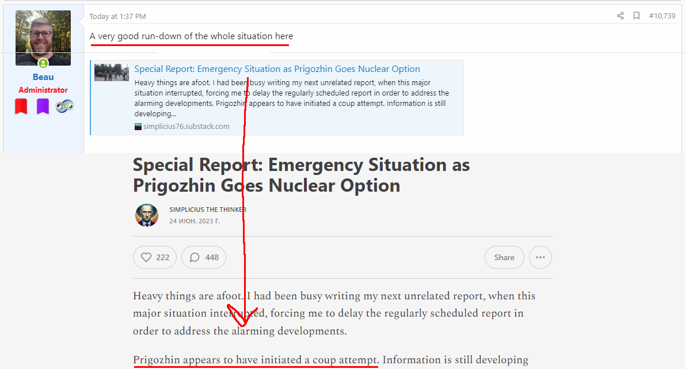Click the owl eyes badge under Beau
This screenshot has width=685, height=369.
click(65, 106)
